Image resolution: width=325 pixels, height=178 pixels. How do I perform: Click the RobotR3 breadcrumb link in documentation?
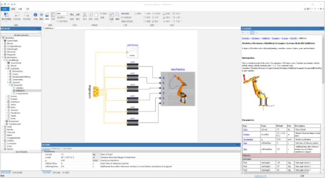click(x=294, y=38)
